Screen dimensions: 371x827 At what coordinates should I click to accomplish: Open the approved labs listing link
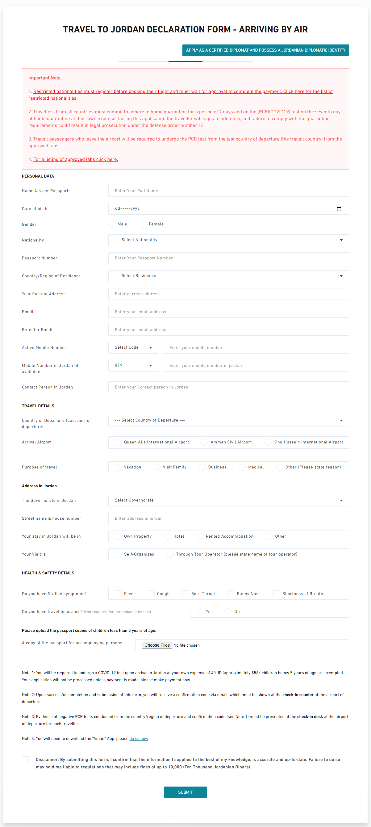76,159
